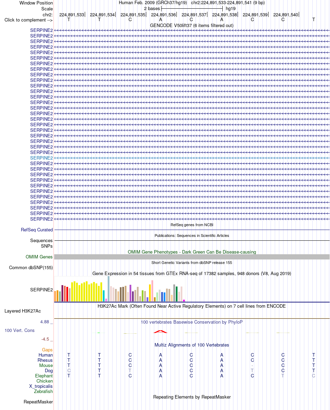This screenshot has width=330, height=410.
Task: Click the Scale label
Action: [47, 9]
